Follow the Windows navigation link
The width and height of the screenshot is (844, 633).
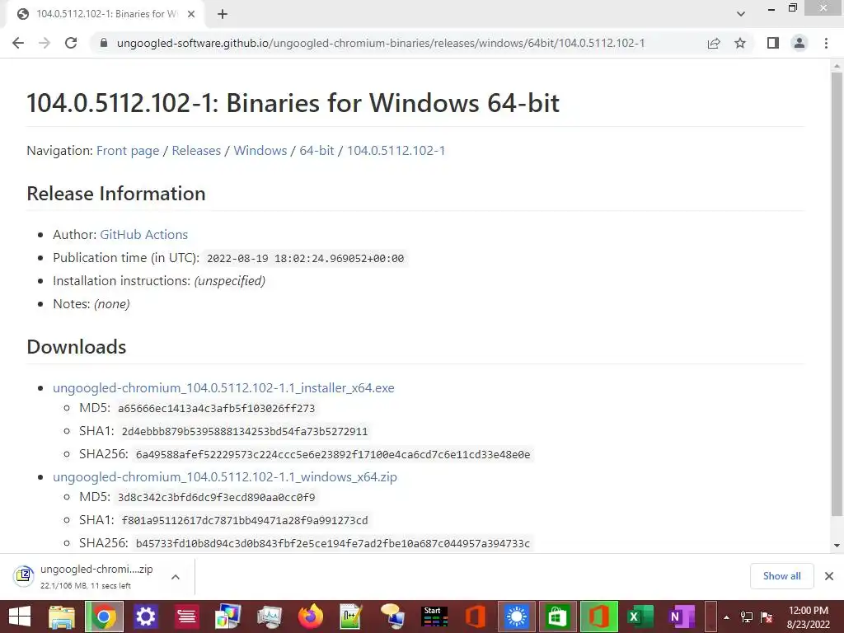(260, 151)
